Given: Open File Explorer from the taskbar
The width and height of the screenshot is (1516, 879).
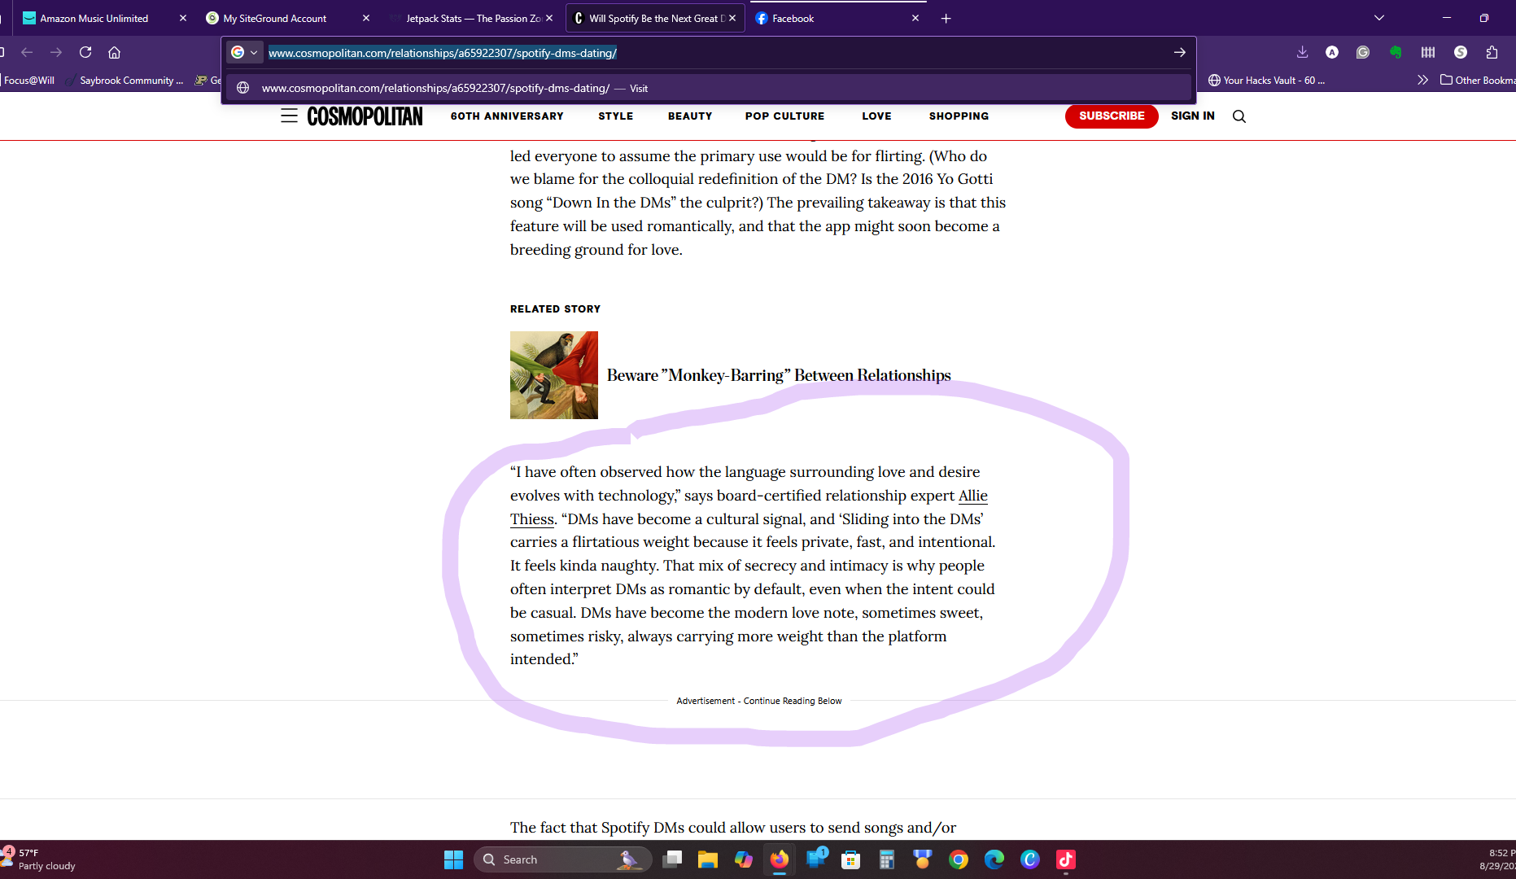Looking at the screenshot, I should pyautogui.click(x=708, y=859).
